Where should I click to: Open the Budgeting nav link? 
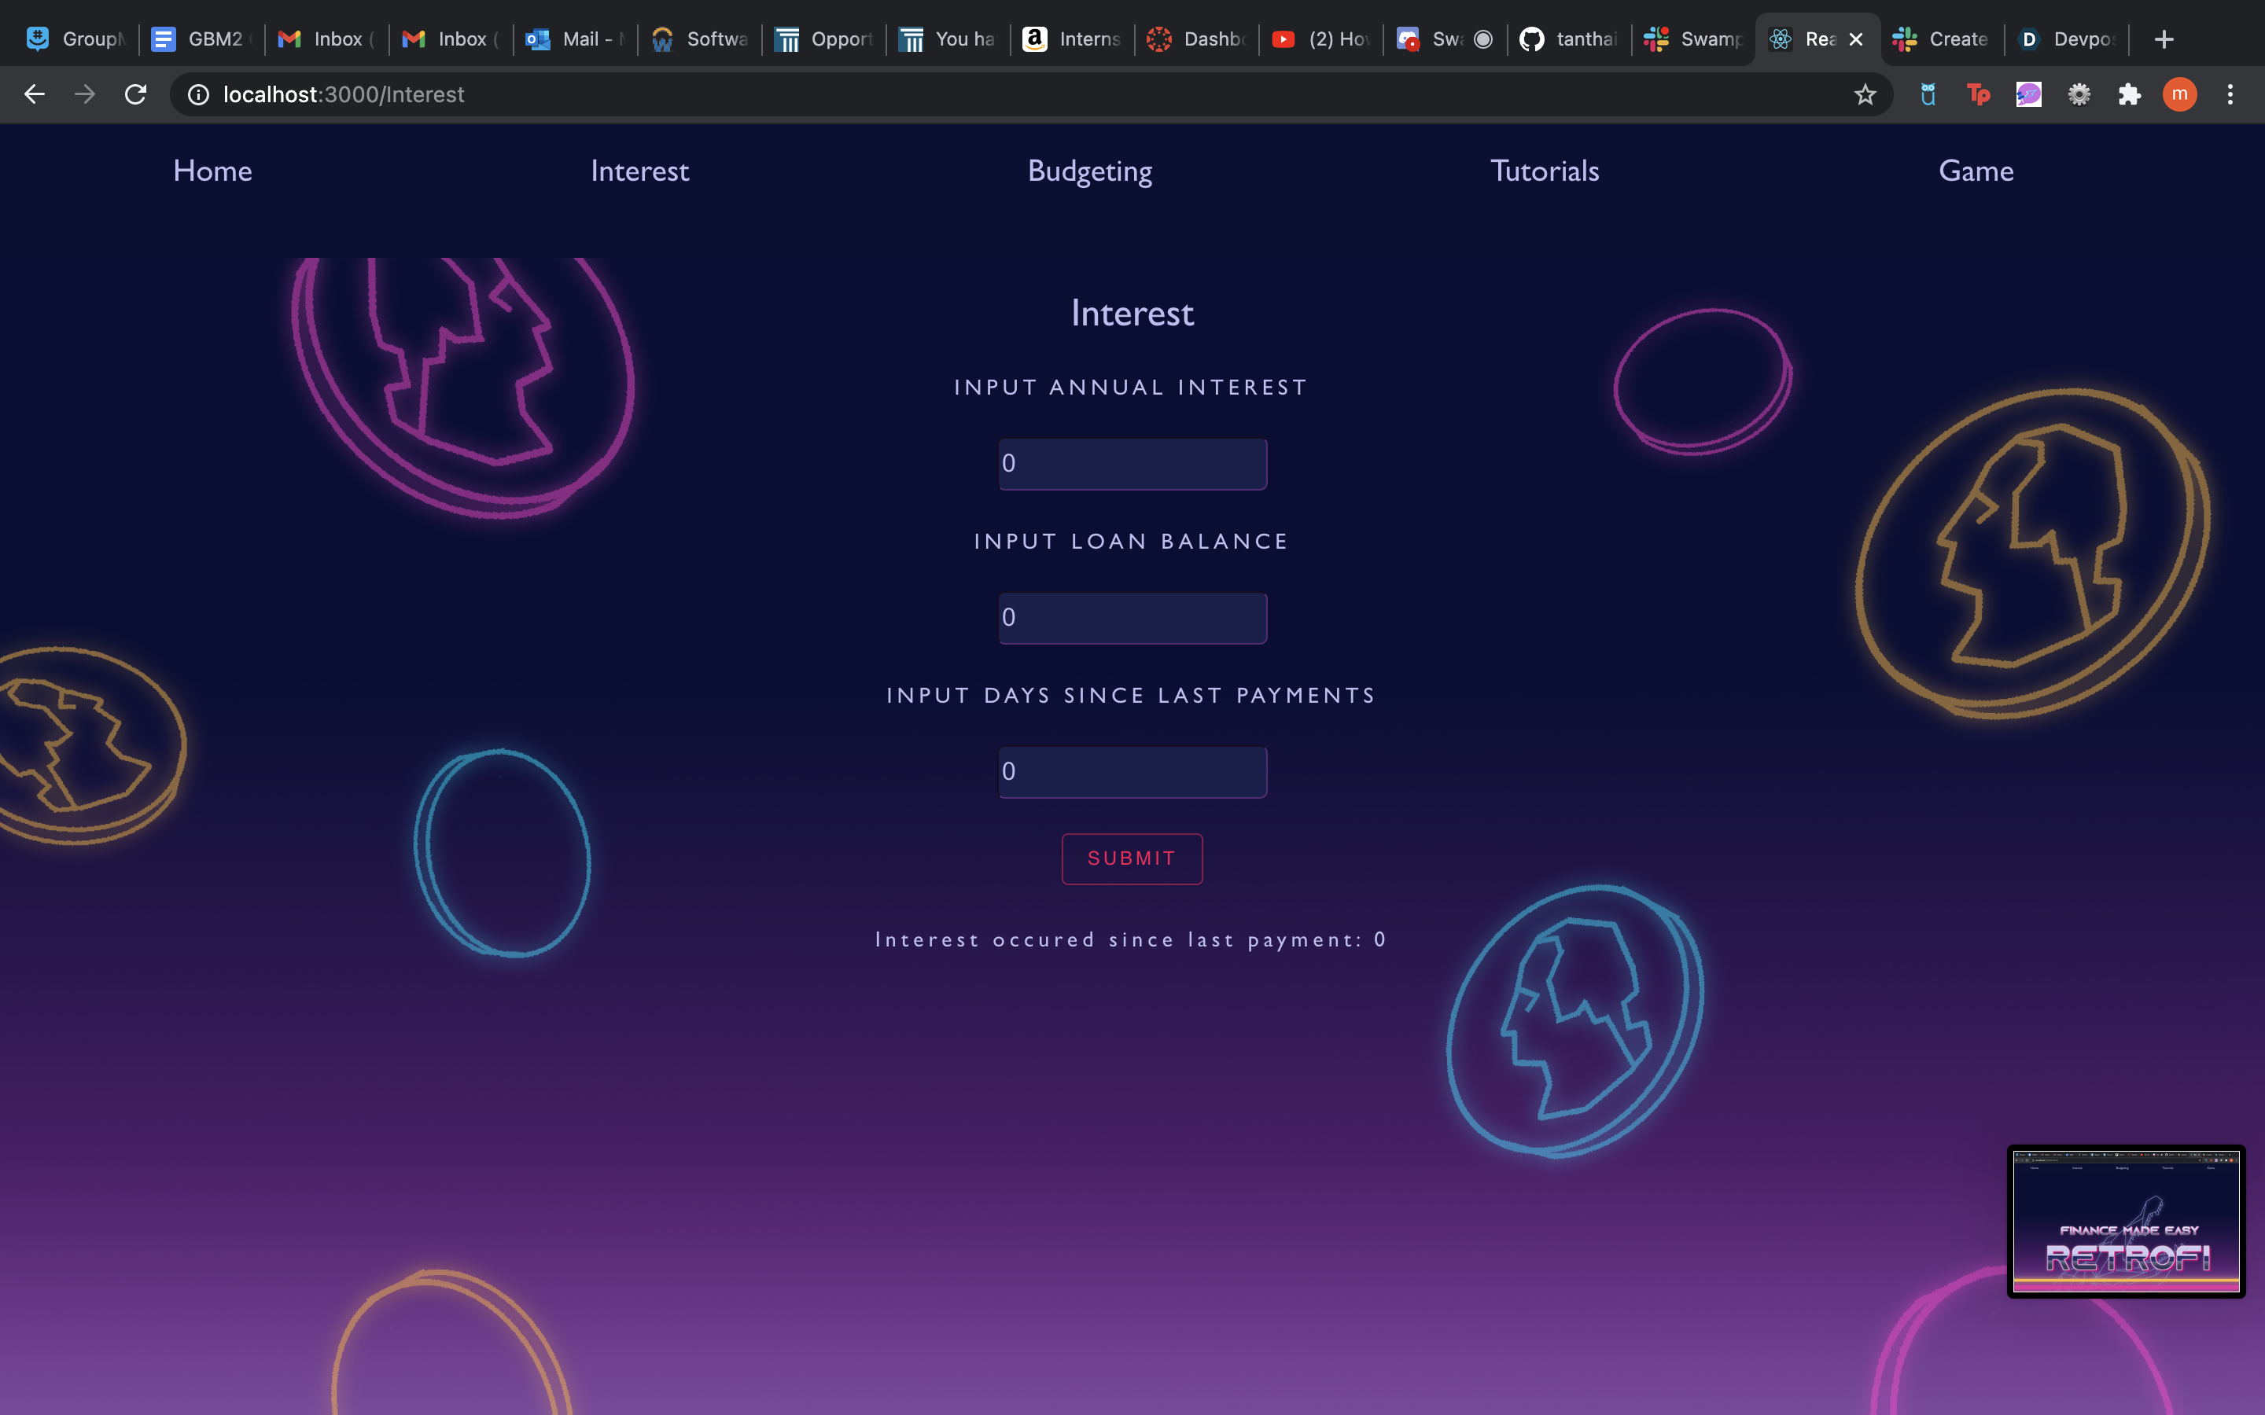[x=1089, y=171]
